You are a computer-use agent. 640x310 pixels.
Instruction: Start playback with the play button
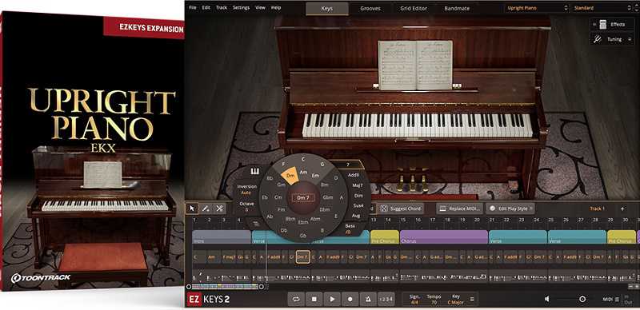click(x=332, y=299)
